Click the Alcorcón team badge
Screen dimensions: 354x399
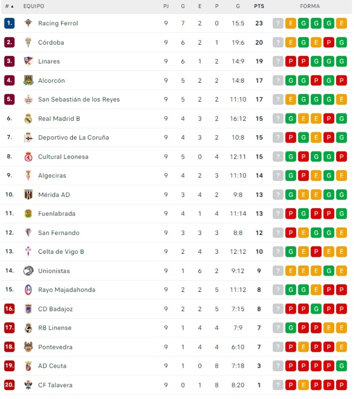[x=28, y=80]
